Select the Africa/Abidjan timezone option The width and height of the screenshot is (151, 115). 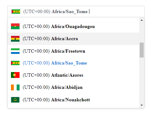pyautogui.click(x=73, y=87)
